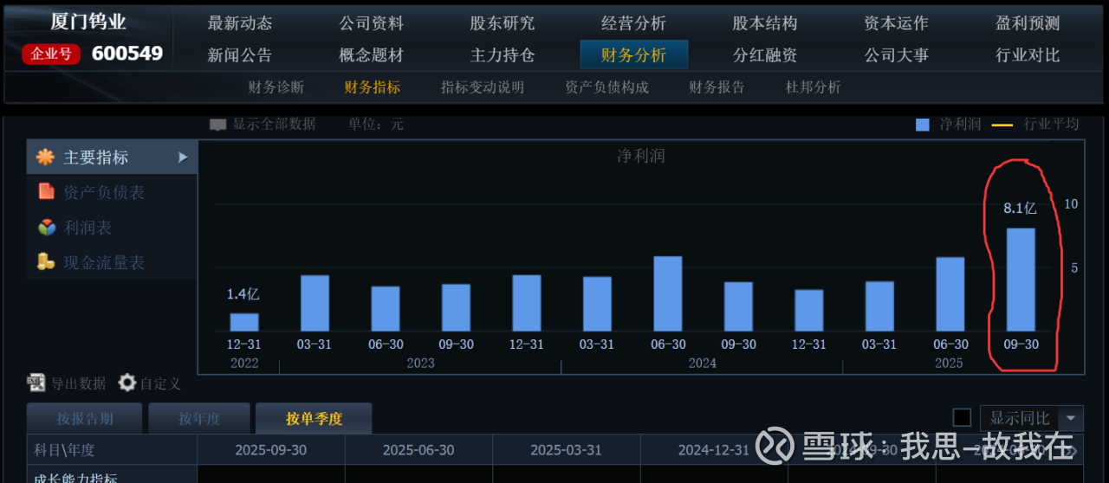Open the 概念题材 menu
The width and height of the screenshot is (1109, 483).
click(x=372, y=55)
